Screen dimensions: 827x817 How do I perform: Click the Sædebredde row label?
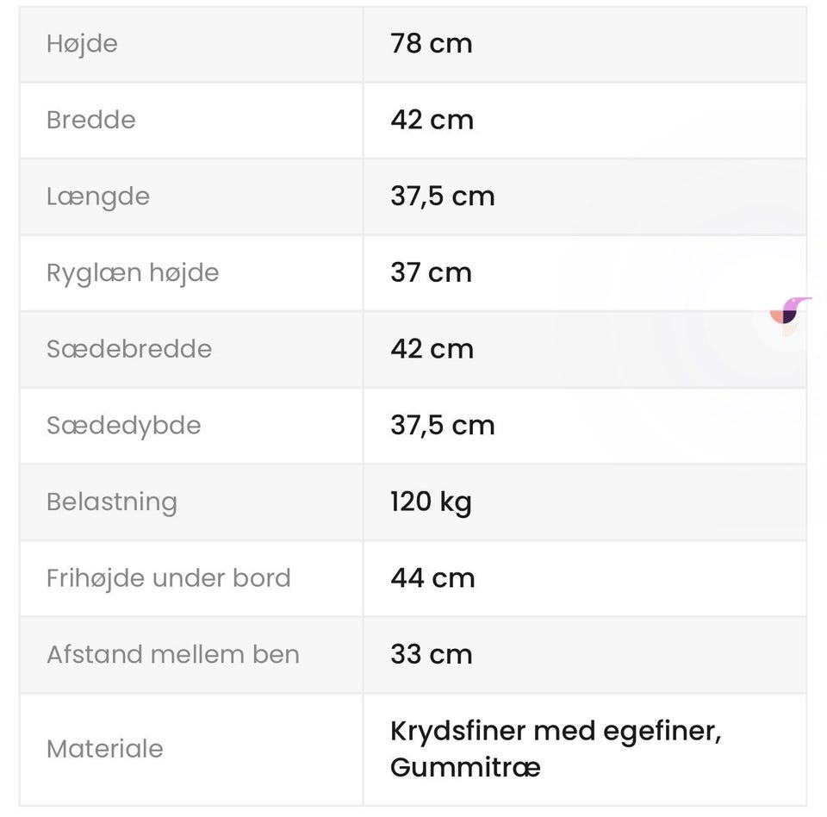click(129, 349)
